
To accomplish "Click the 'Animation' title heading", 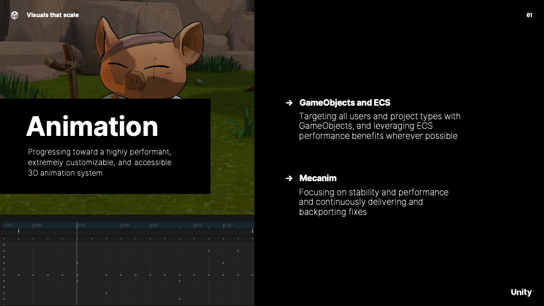I will point(92,126).
